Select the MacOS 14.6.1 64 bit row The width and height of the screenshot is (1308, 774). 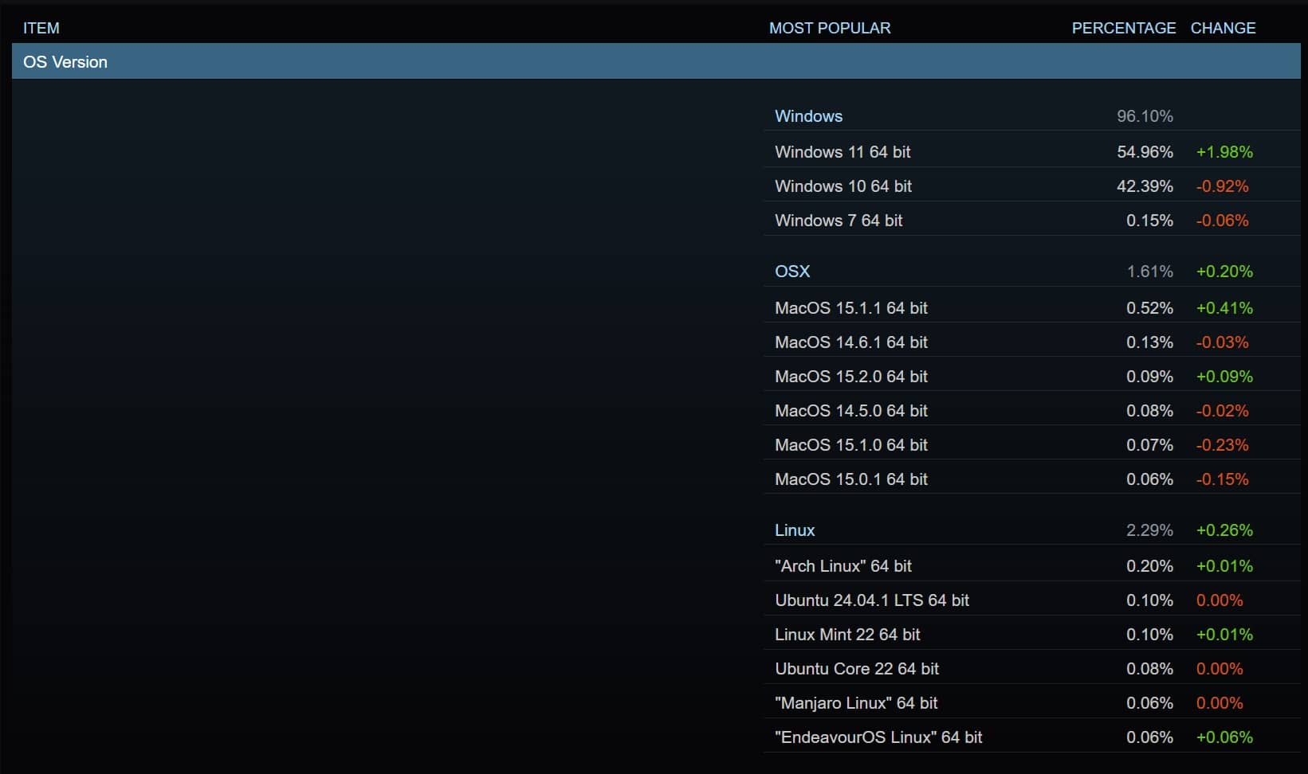click(1032, 342)
